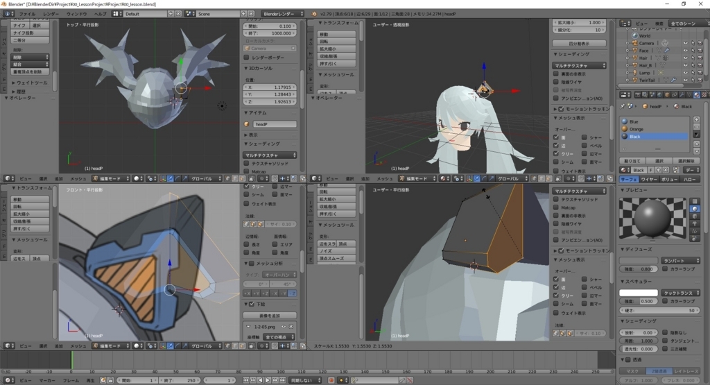Enable 陰線ワイヤ checkbox in top-right view panel
Screen dimensions: 710x385
(x=555, y=82)
